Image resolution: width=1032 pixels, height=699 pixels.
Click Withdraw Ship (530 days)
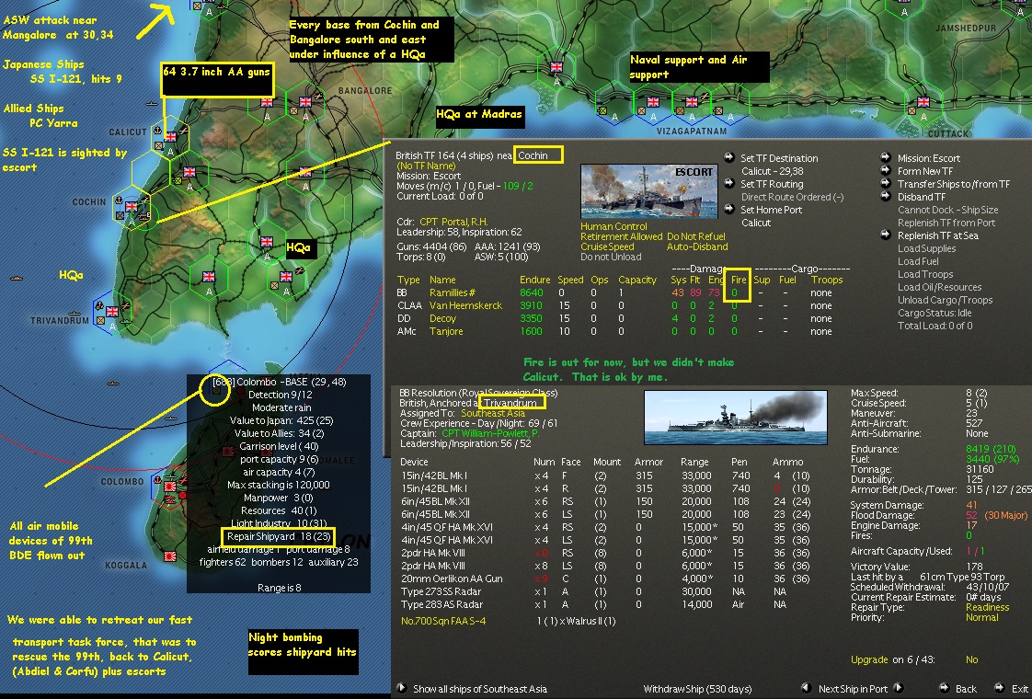click(697, 689)
